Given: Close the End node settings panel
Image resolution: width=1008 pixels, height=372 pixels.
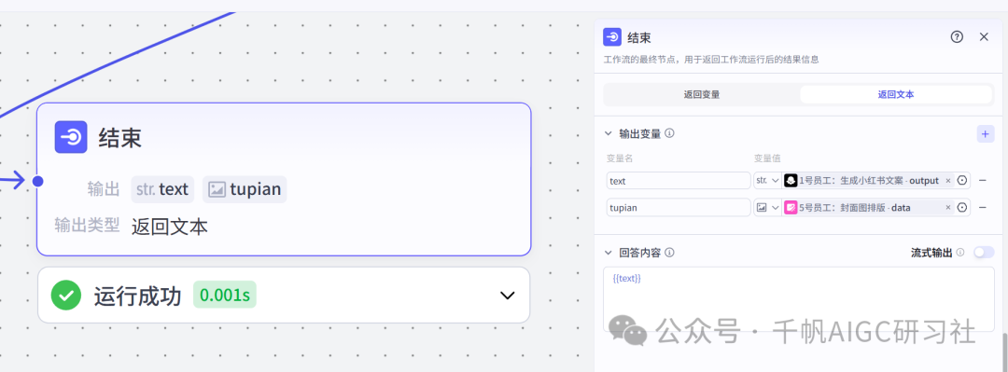Looking at the screenshot, I should [984, 36].
